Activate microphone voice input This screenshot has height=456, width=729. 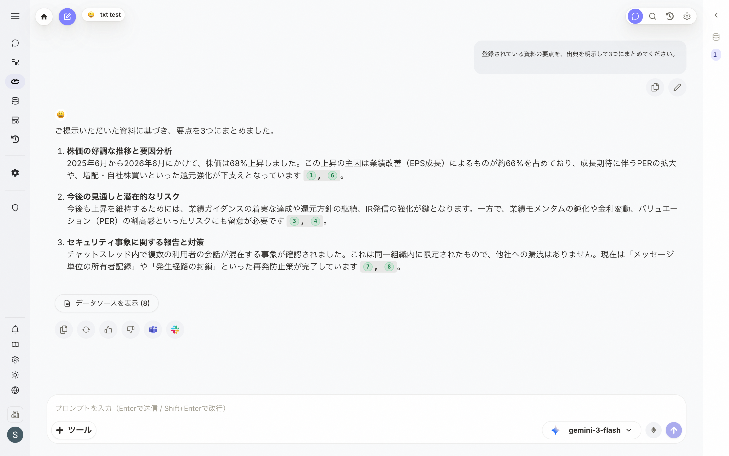coord(653,430)
